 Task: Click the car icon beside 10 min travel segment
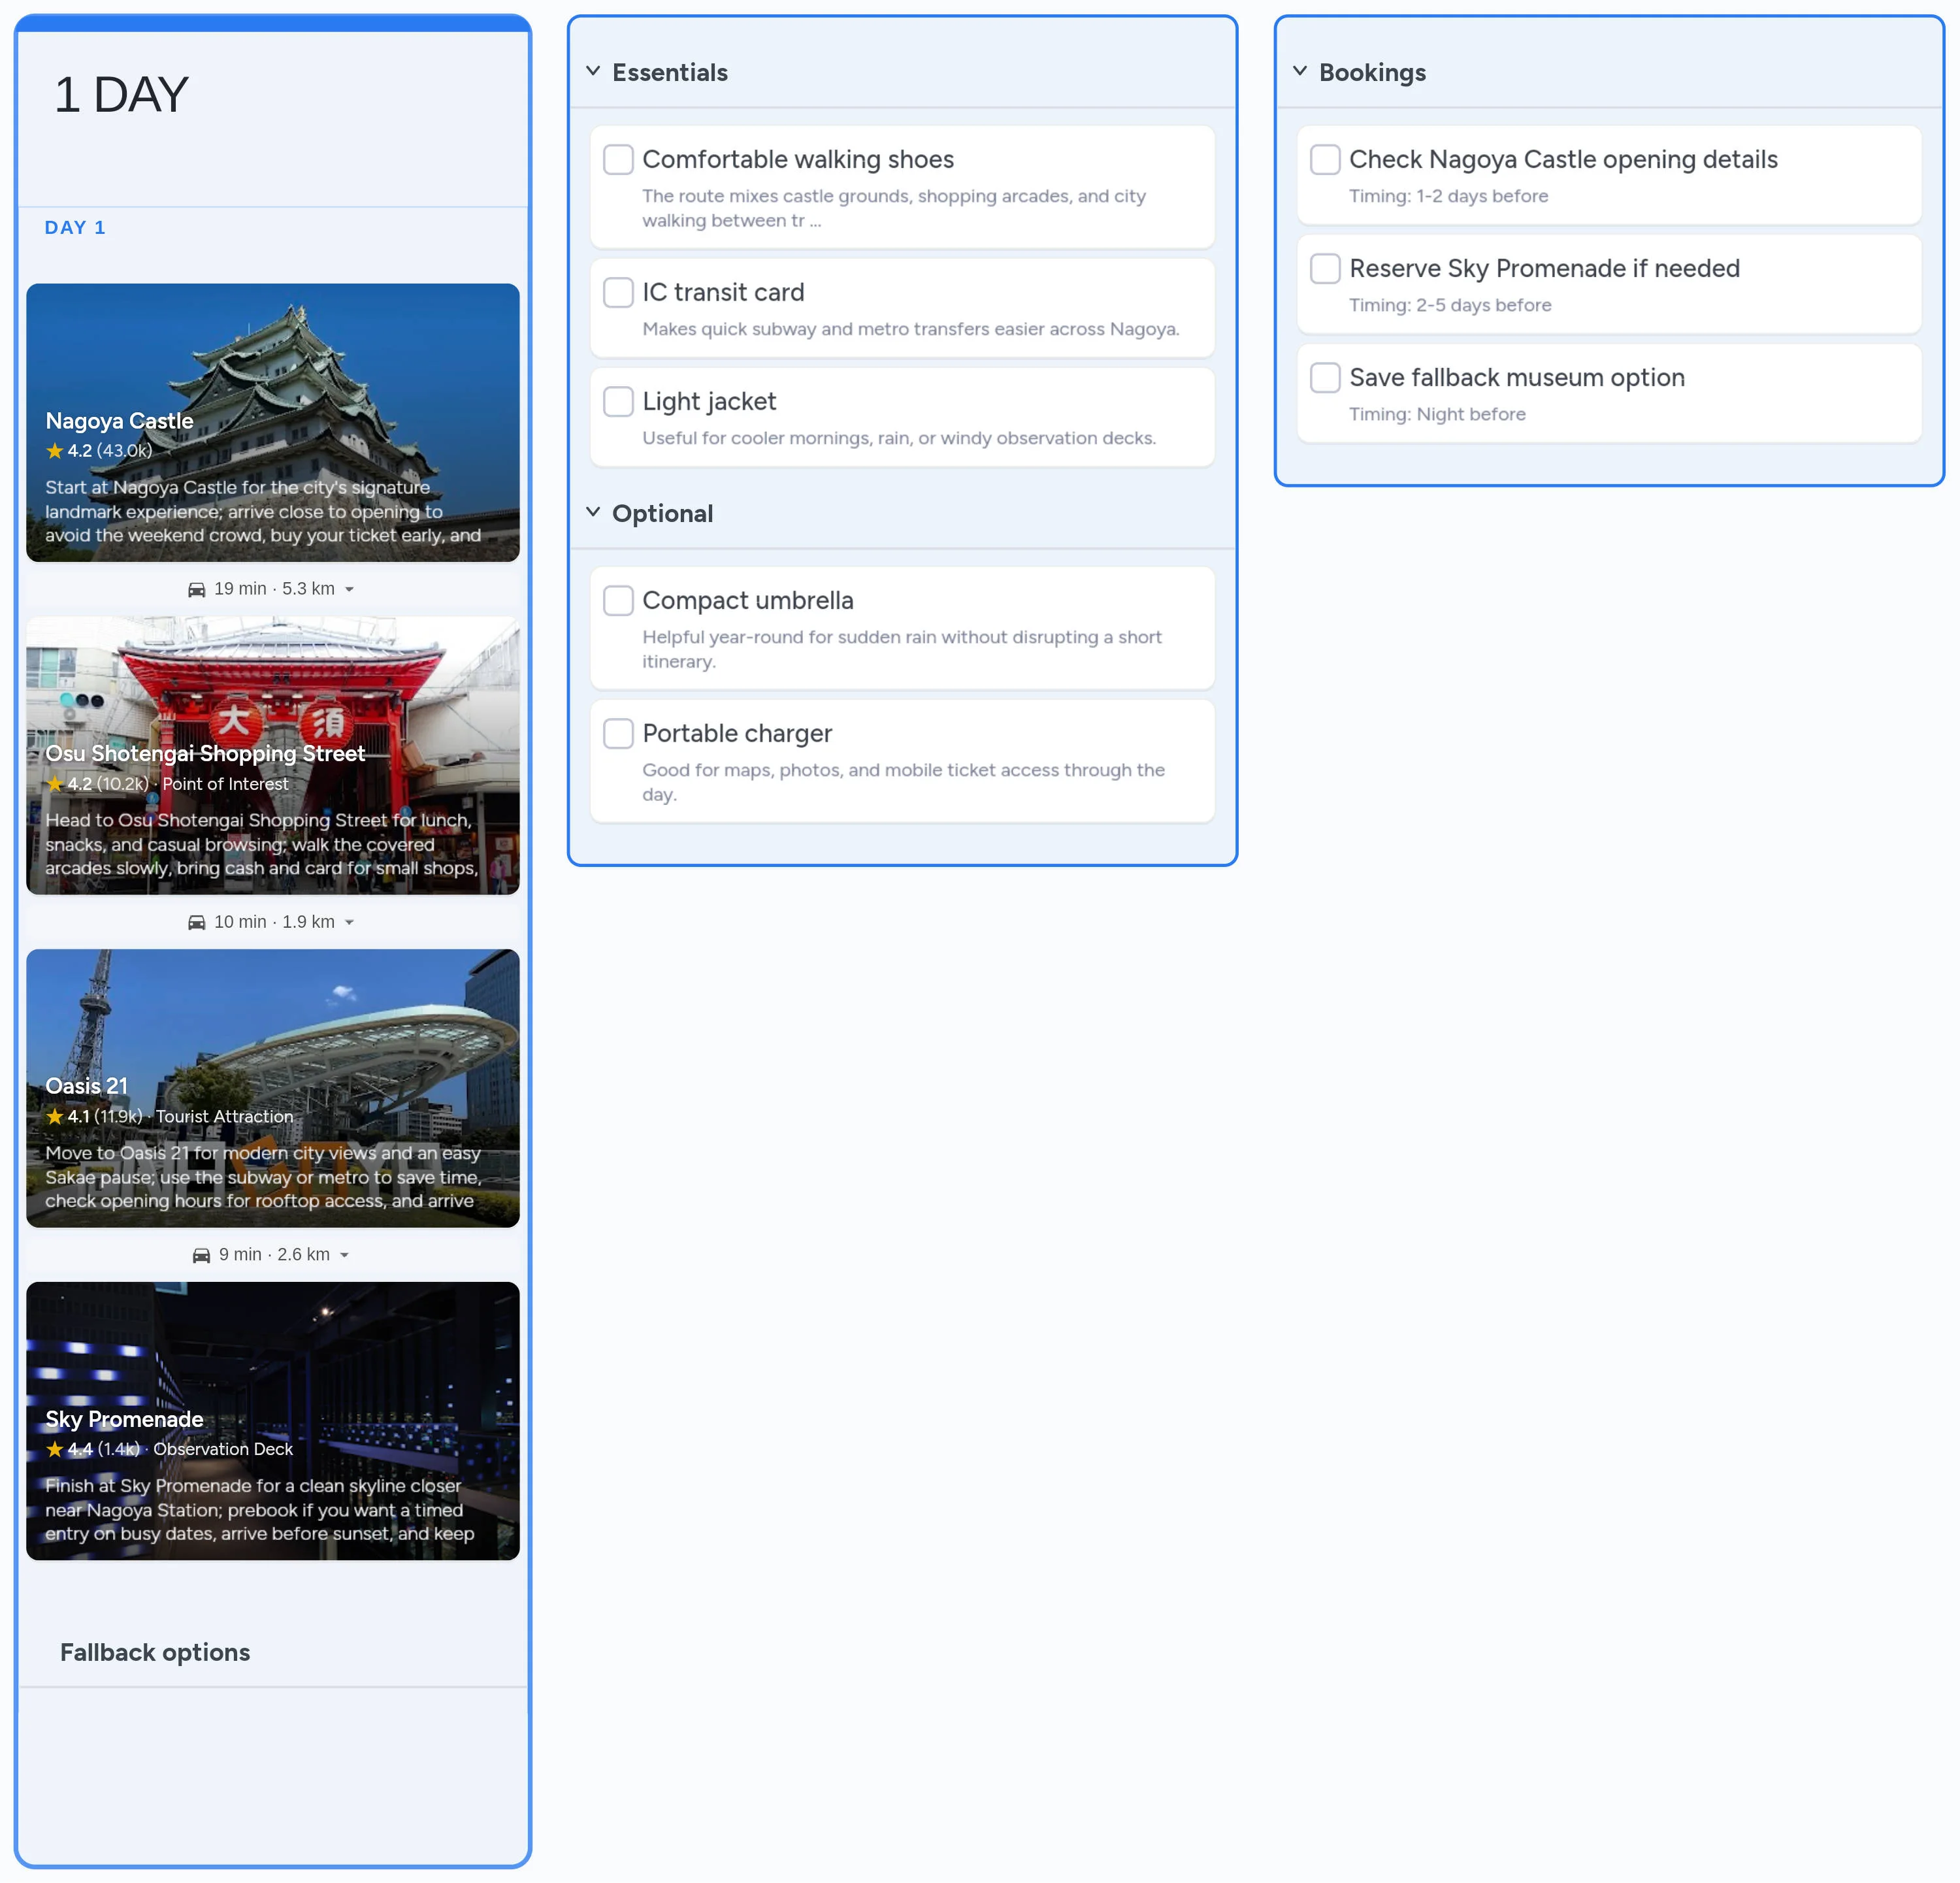197,921
